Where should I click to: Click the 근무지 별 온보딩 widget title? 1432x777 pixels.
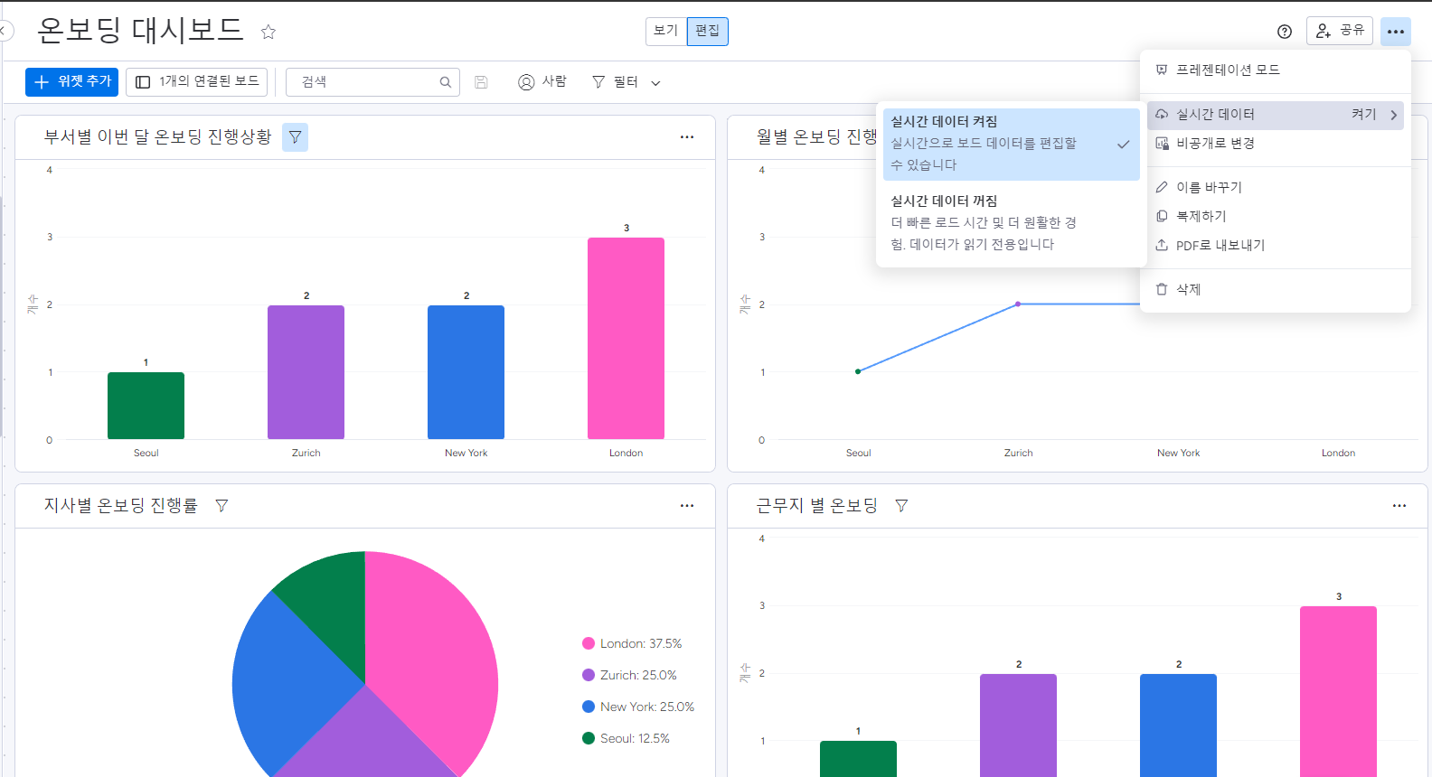[817, 506]
